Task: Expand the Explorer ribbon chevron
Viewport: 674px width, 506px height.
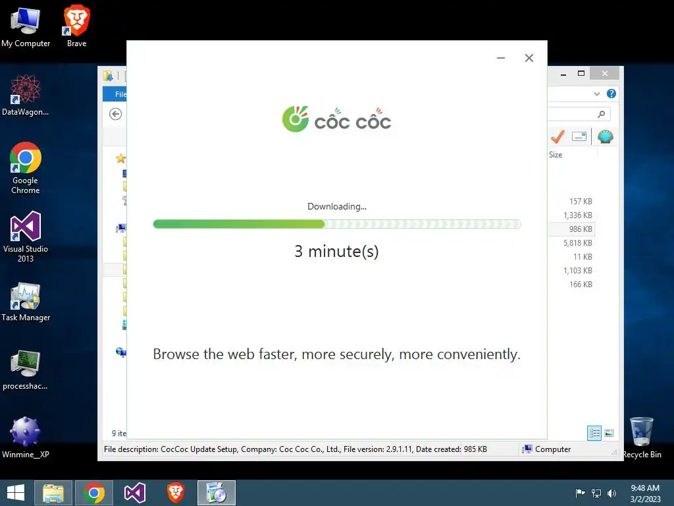Action: point(596,94)
